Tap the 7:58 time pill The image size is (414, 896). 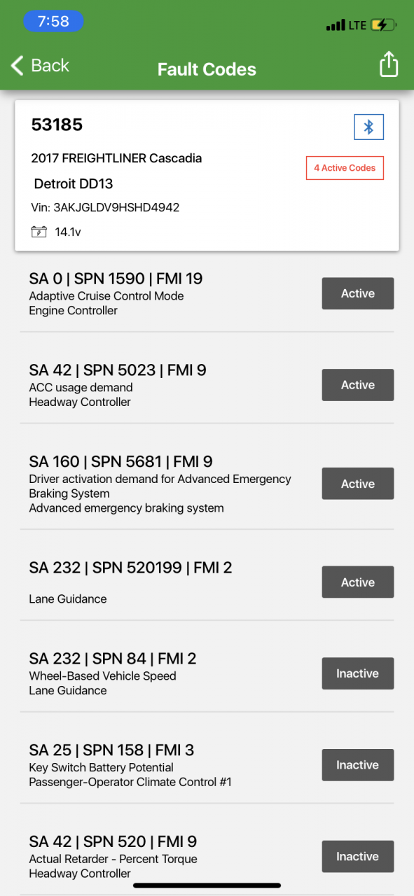coord(53,21)
